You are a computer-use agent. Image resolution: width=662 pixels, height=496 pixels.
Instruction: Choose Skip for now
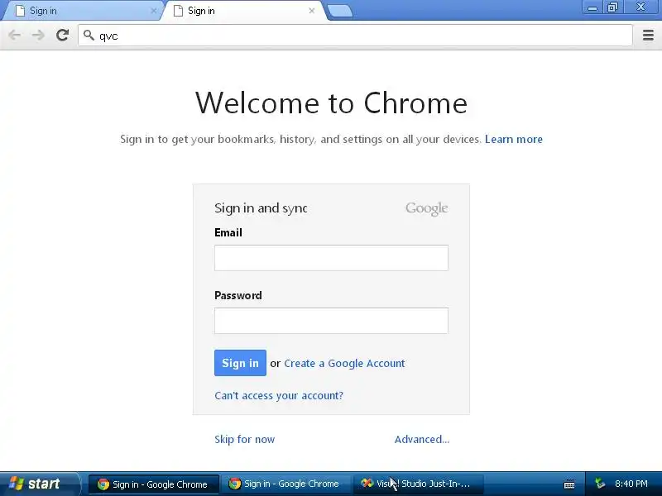pos(244,439)
